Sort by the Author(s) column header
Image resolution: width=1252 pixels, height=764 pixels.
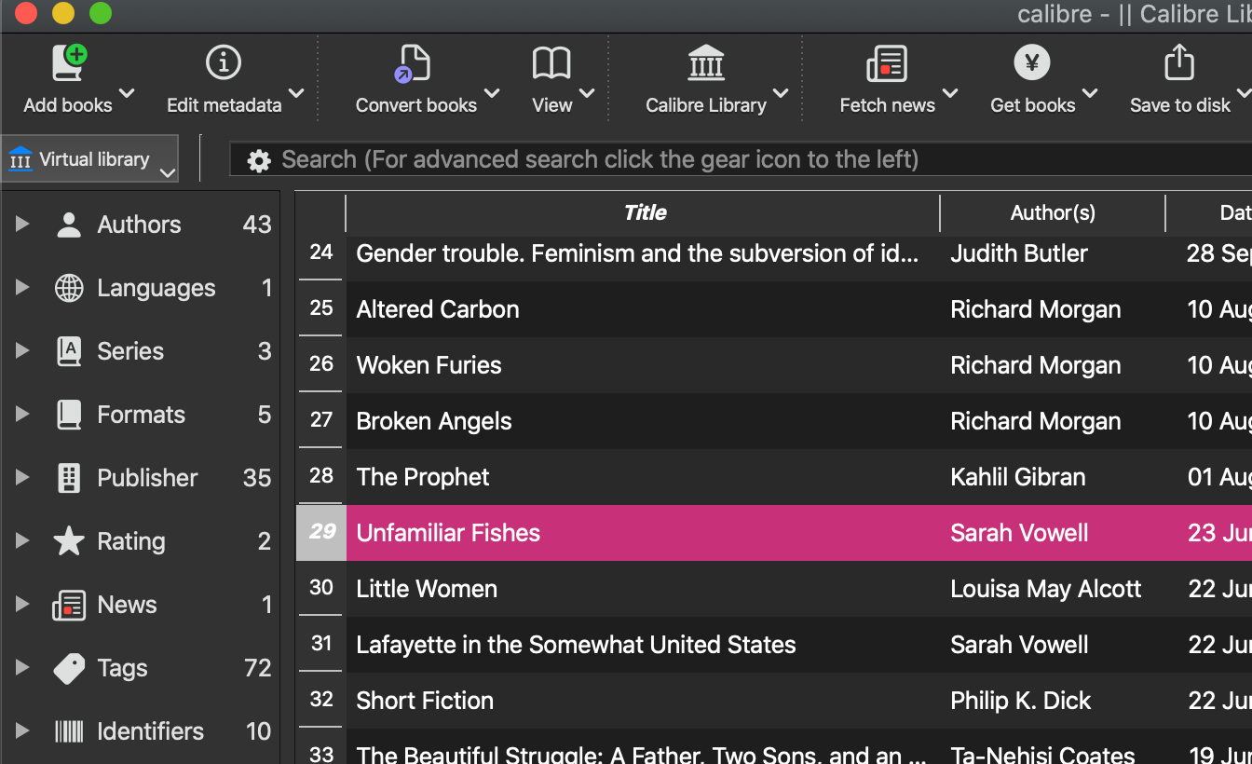click(x=1053, y=213)
